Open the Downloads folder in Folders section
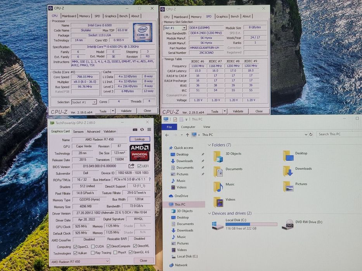The image size is (362, 271). 288,171
